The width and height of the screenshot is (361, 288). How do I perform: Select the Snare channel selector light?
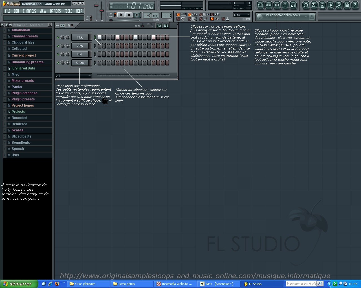(x=95, y=63)
